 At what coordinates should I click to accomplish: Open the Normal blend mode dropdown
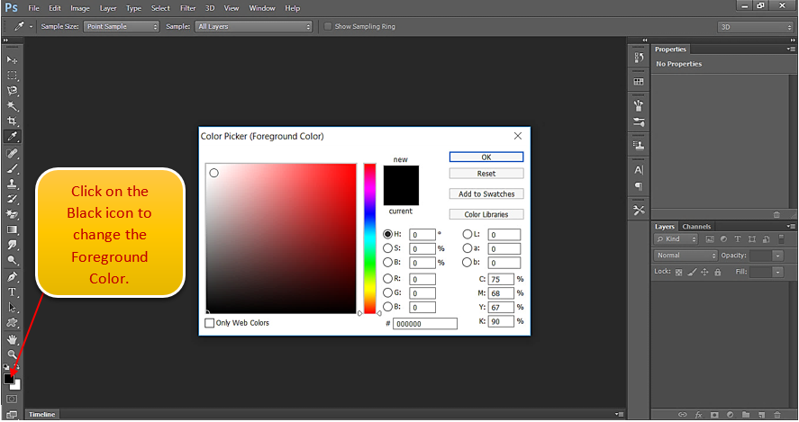click(x=686, y=255)
